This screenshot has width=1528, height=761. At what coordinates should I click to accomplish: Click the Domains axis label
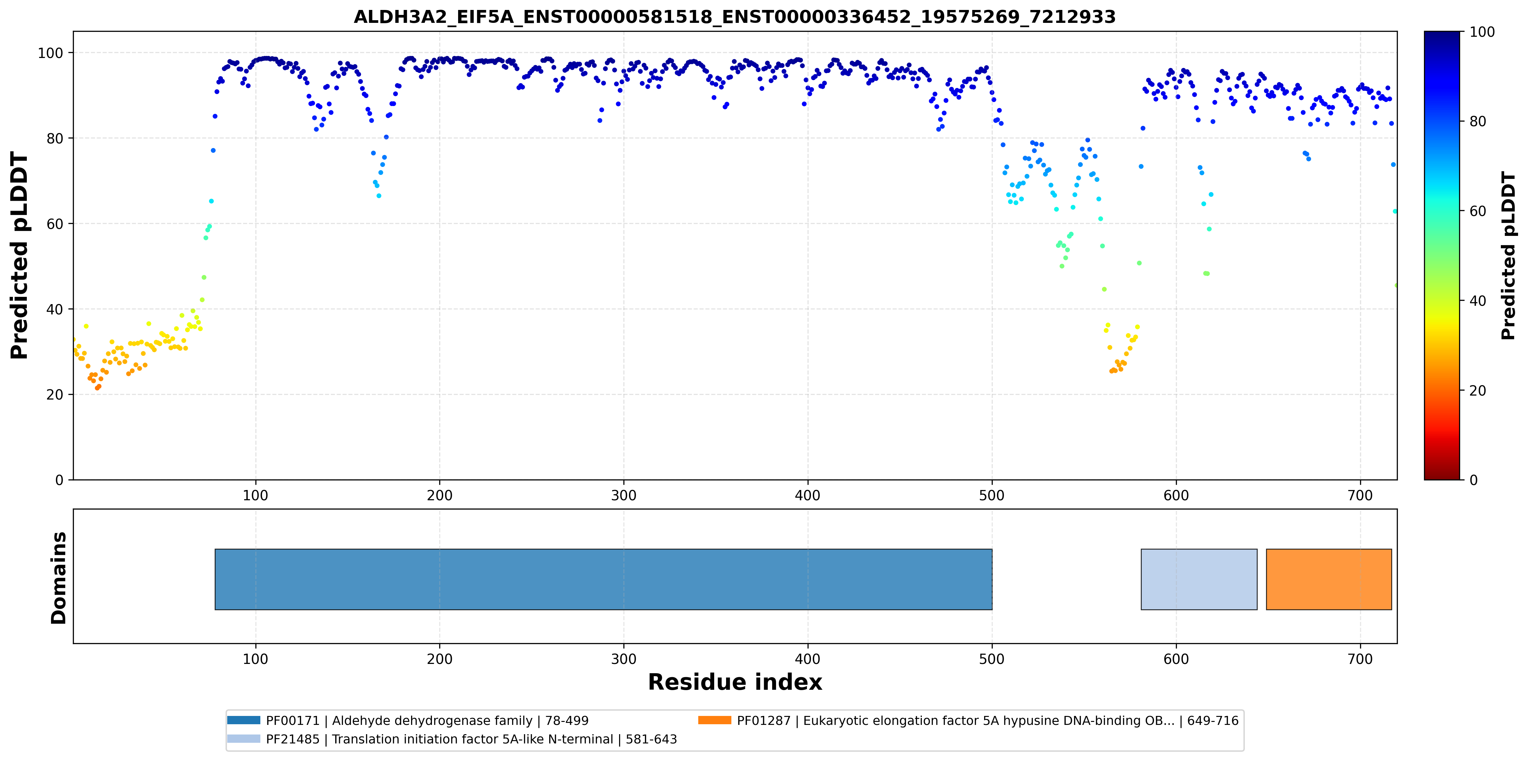tap(58, 578)
